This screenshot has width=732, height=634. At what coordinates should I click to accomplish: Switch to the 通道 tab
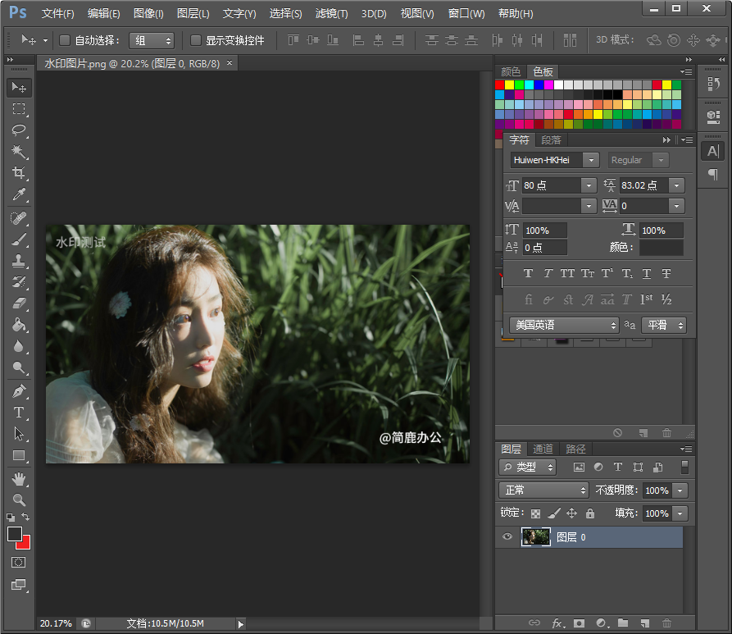coord(543,449)
